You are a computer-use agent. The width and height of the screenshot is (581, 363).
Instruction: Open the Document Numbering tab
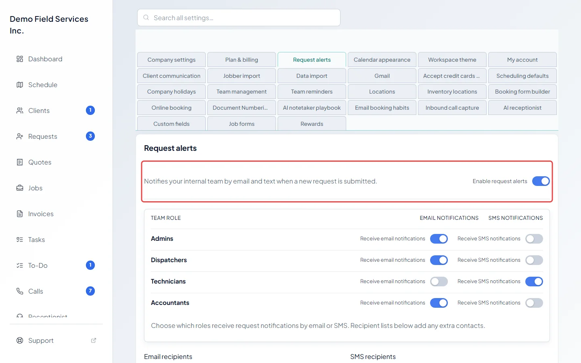point(242,108)
